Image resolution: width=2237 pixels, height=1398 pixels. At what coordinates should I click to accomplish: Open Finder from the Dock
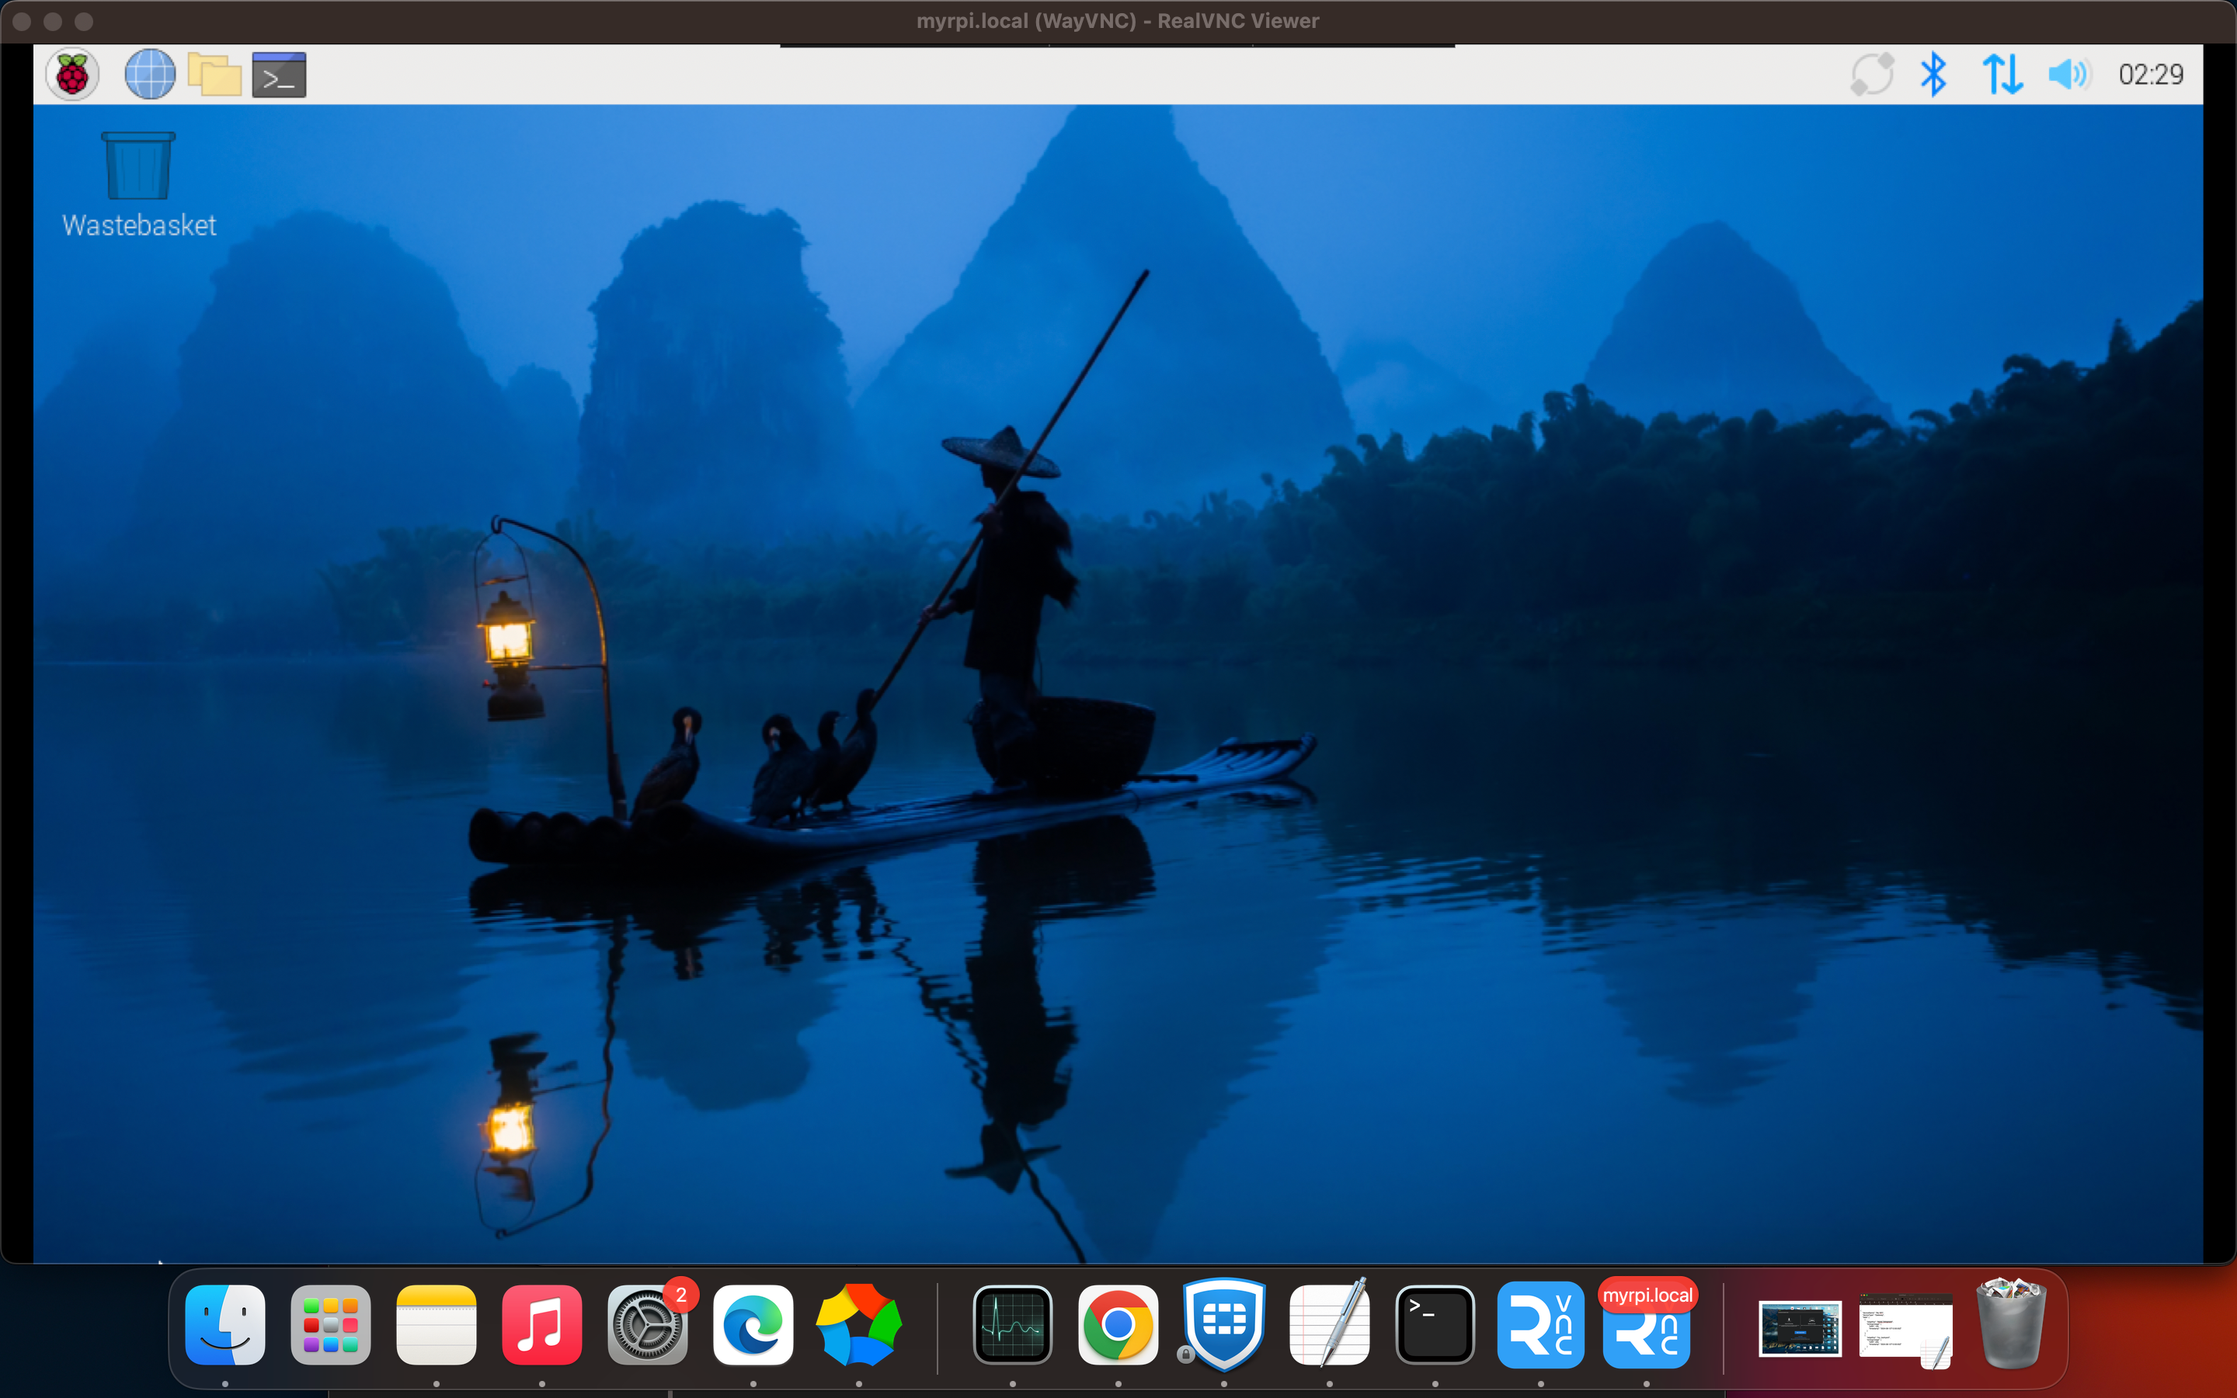point(225,1324)
